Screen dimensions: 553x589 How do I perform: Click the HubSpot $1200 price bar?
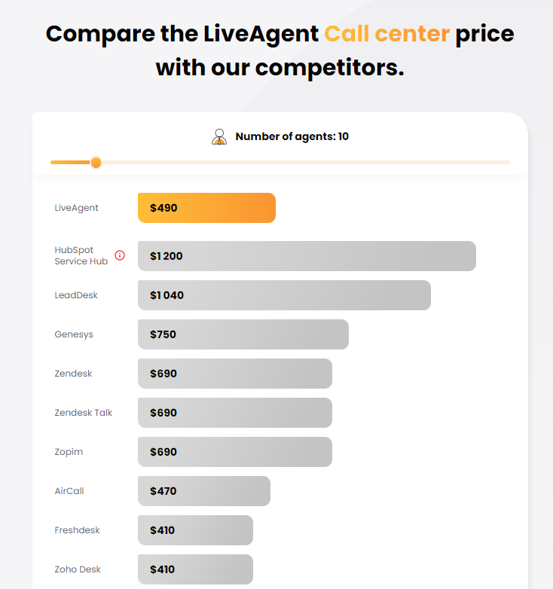pos(307,256)
